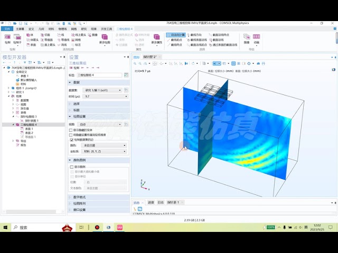Click the 绘制 button in Settings panel
The height and width of the screenshot is (253, 338).
click(74, 68)
